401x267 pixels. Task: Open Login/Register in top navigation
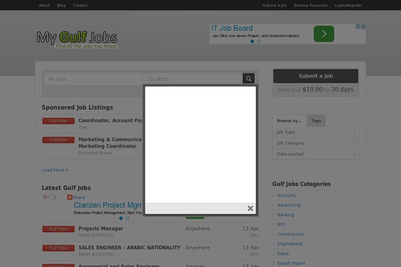[x=348, y=5]
